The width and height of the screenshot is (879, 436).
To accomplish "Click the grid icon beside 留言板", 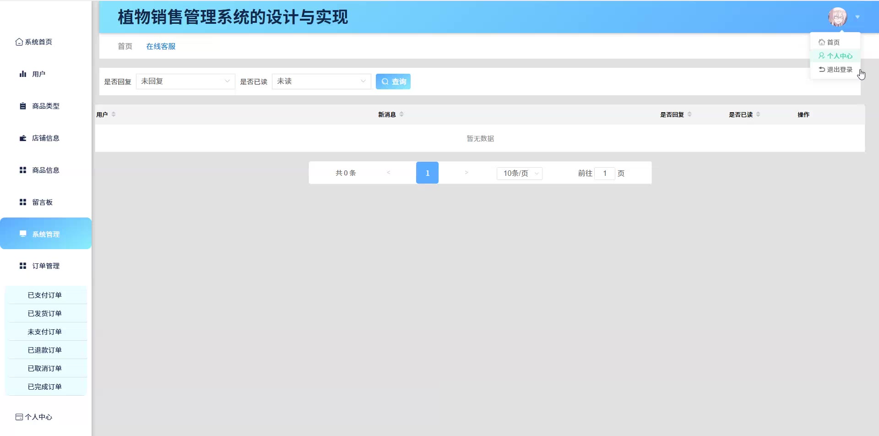I will tap(23, 202).
